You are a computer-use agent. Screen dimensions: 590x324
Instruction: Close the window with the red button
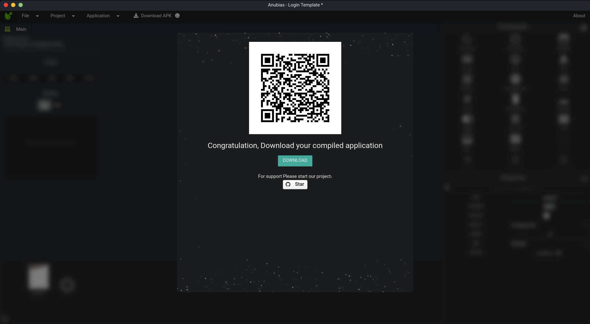point(6,5)
